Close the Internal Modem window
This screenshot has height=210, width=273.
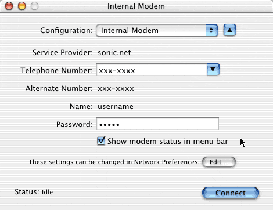pos(9,6)
